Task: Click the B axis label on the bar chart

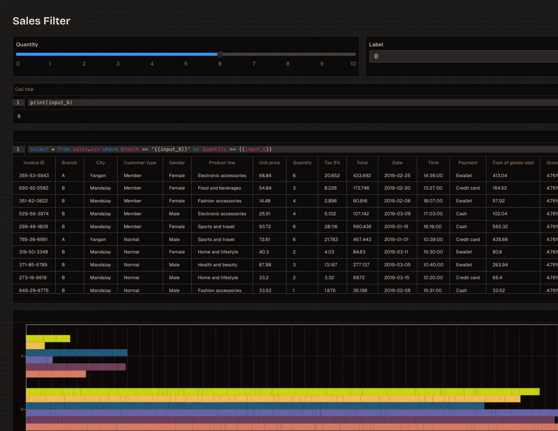Action: coord(21,409)
